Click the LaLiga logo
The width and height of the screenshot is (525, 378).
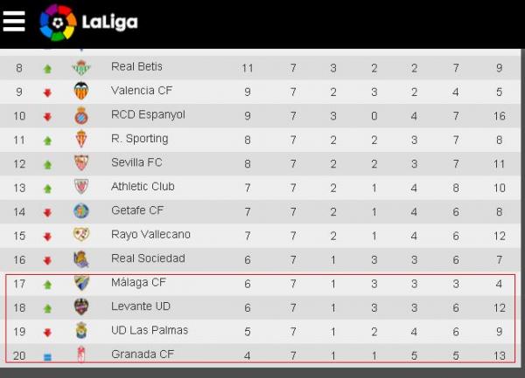click(89, 23)
